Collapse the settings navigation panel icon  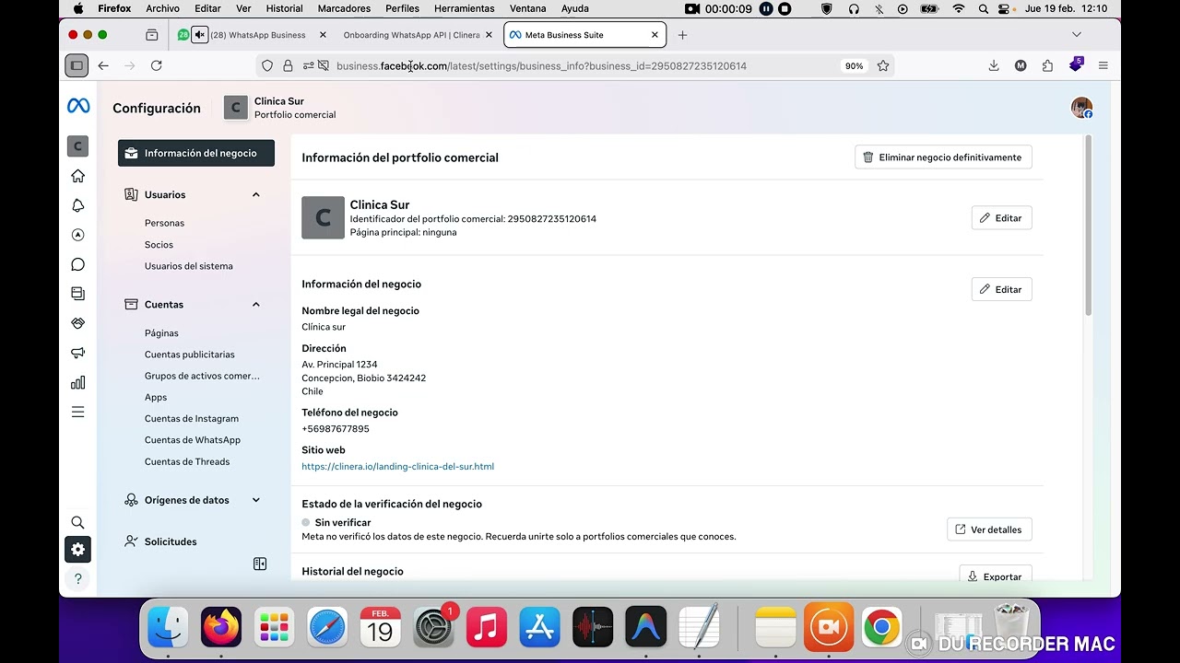point(260,564)
